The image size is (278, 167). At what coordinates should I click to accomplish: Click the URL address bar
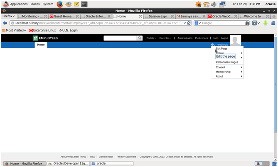click(96, 23)
